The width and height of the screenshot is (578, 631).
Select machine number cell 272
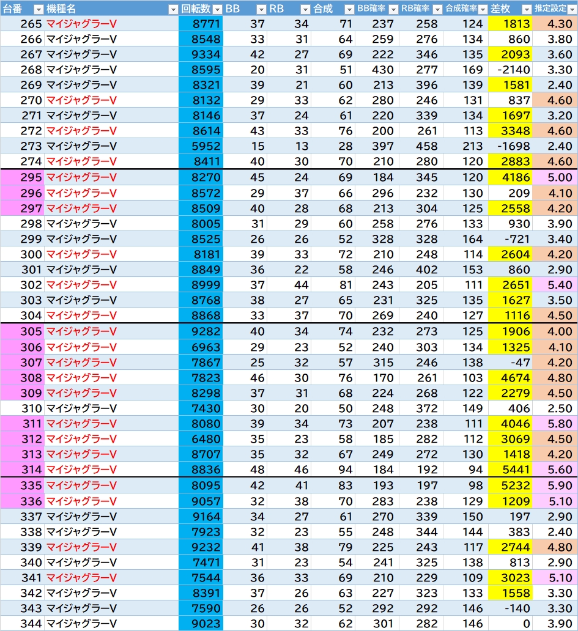(22, 131)
